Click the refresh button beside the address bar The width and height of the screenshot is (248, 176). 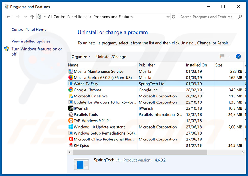[x=174, y=17]
